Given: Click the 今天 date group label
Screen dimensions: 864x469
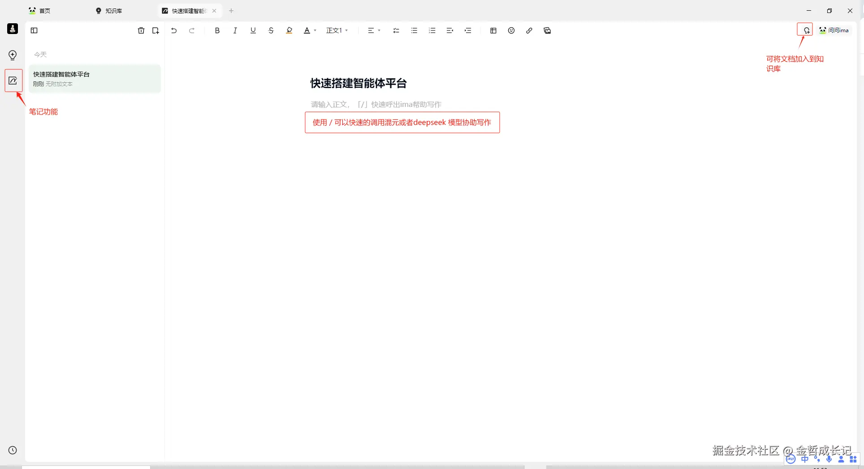Looking at the screenshot, I should click(x=40, y=54).
